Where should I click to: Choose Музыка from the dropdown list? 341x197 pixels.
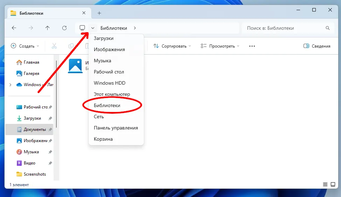[116, 61]
